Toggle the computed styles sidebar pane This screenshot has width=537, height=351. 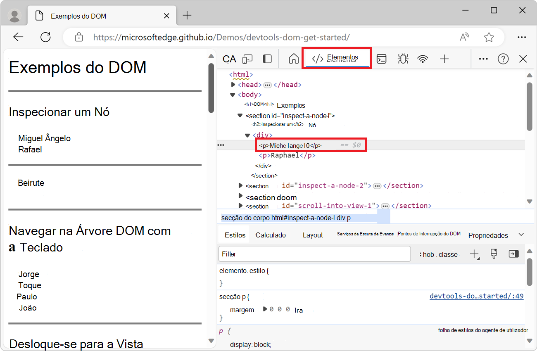point(513,254)
